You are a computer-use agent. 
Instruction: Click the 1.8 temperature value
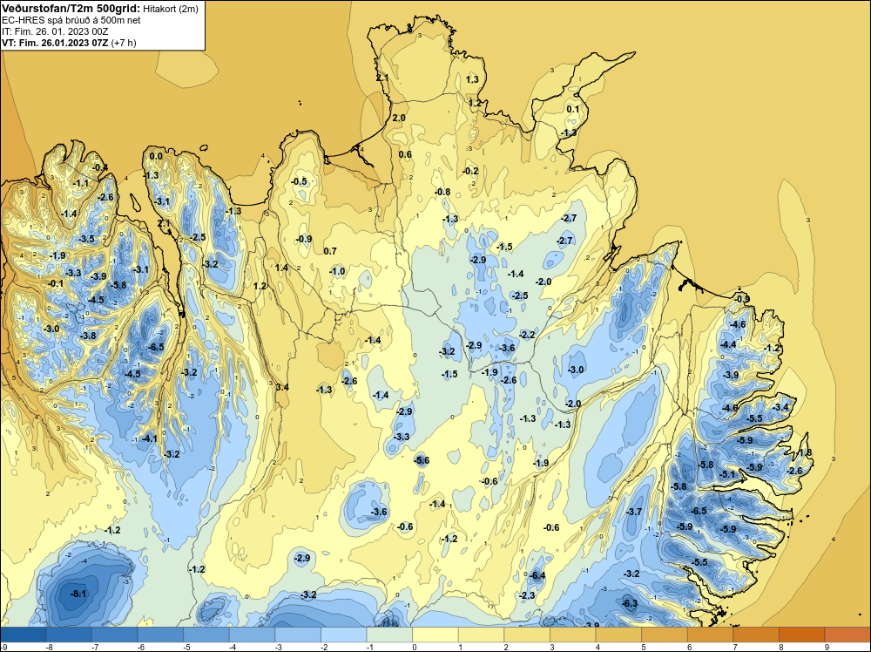point(805,452)
